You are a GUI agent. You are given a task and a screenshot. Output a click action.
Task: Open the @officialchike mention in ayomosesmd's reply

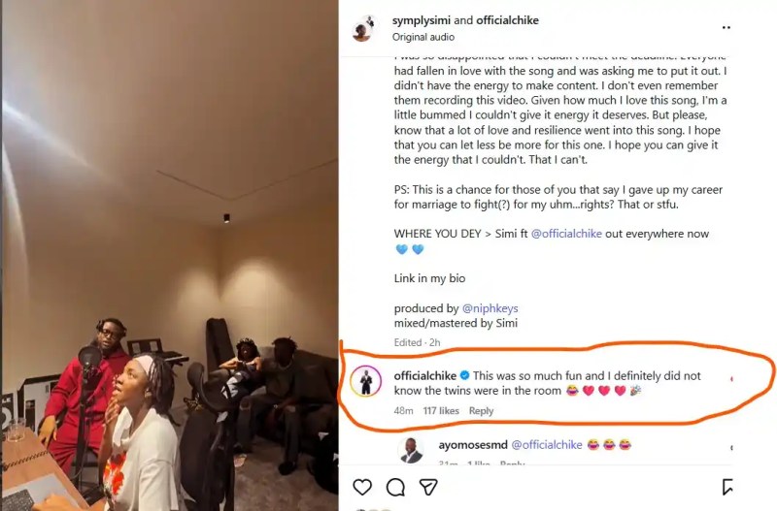(547, 445)
